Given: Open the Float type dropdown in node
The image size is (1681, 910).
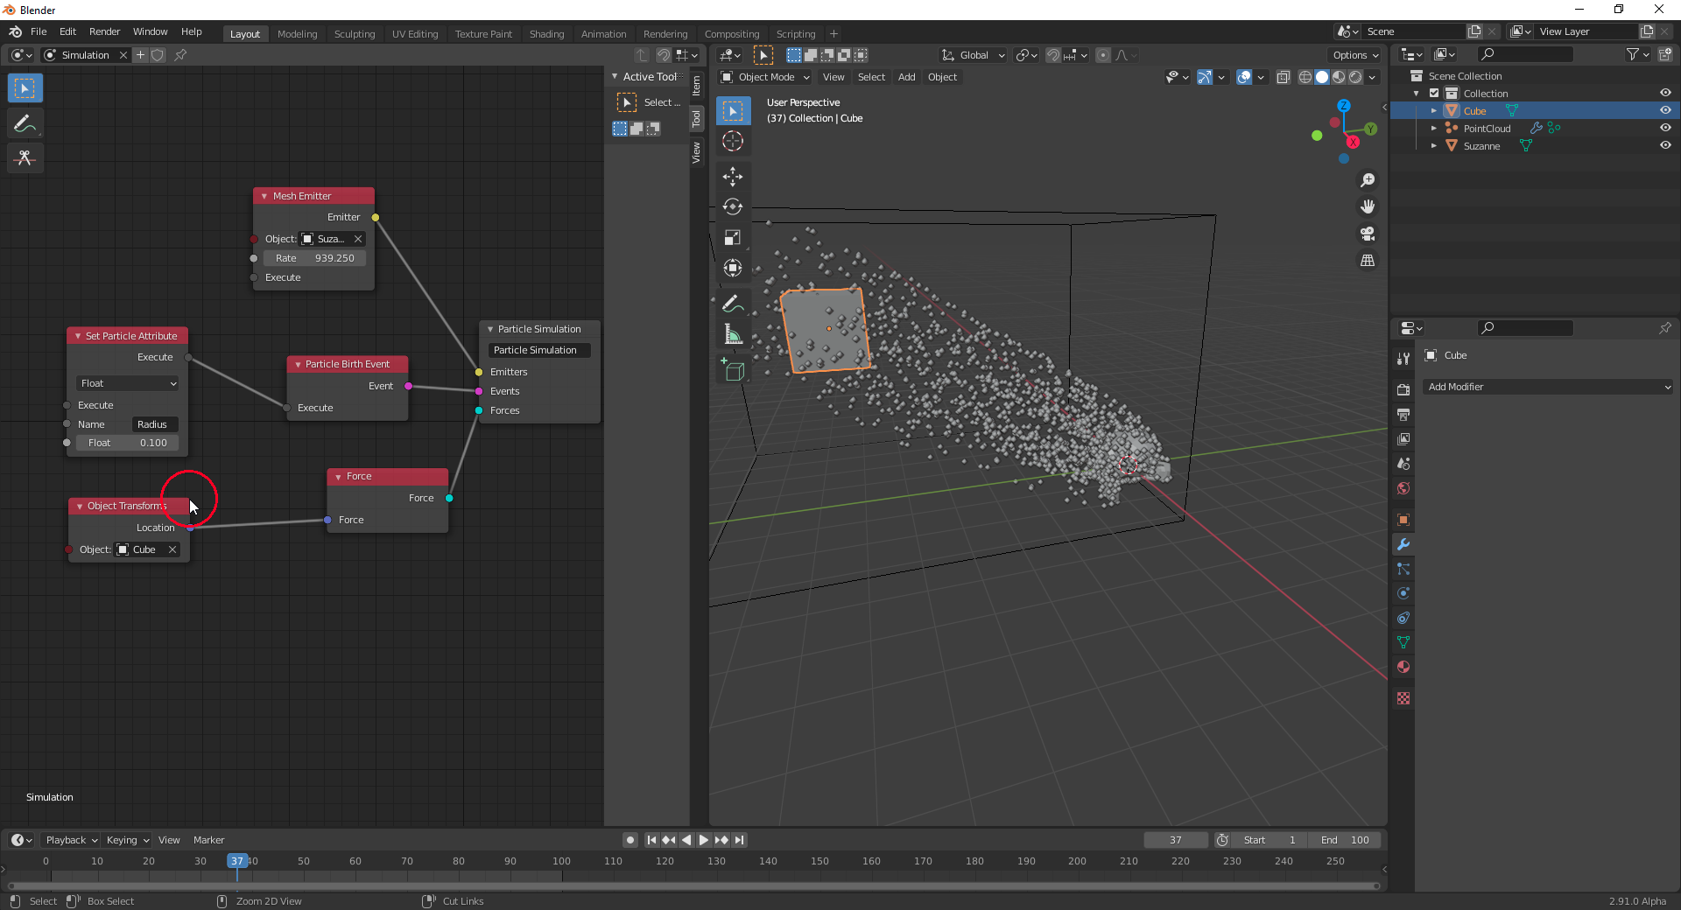Looking at the screenshot, I should 128,383.
